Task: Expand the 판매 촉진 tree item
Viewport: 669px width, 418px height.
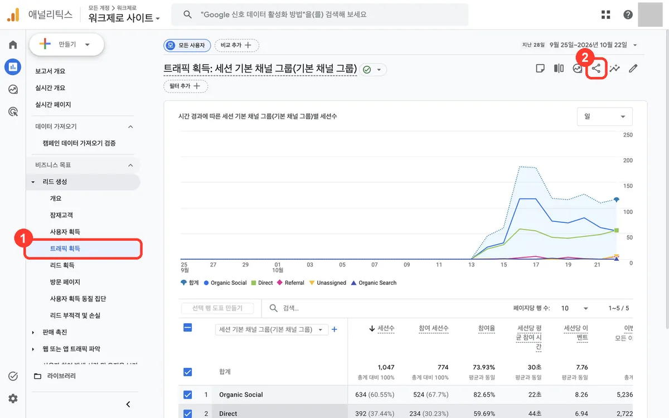Action: click(33, 332)
